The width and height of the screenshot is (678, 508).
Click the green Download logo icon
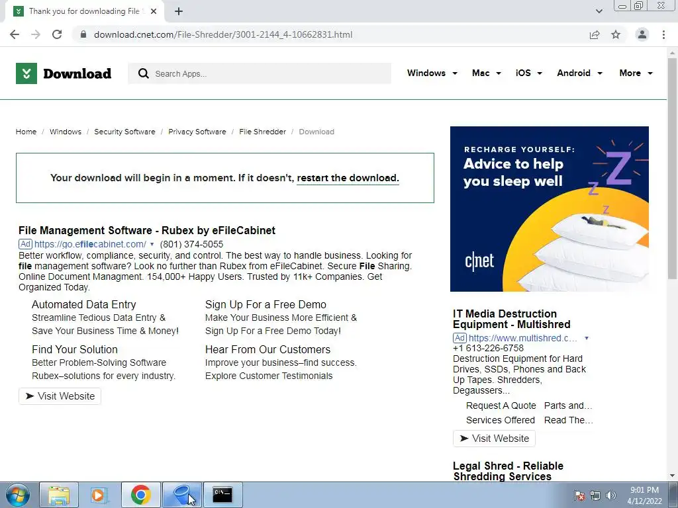(26, 73)
